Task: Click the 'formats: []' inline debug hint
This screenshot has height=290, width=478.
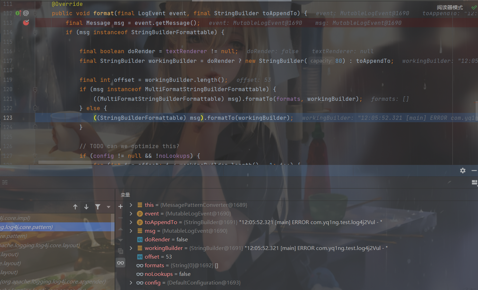Action: point(390,99)
